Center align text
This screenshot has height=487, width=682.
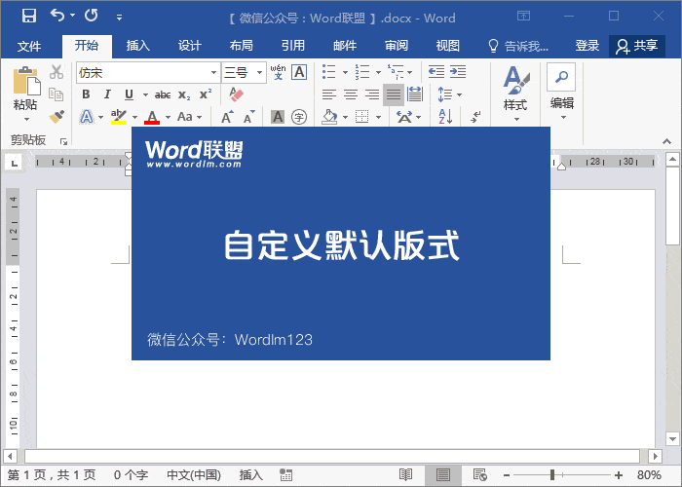pos(351,94)
